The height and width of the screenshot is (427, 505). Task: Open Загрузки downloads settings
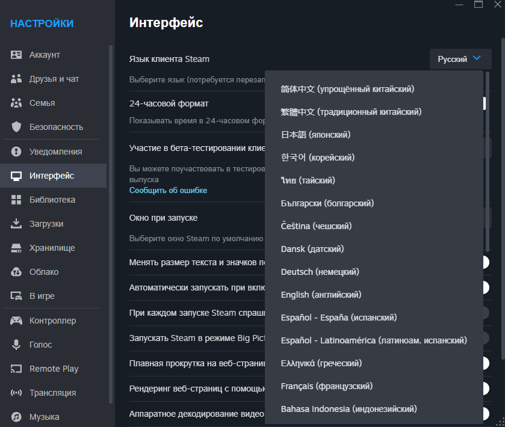(53, 224)
